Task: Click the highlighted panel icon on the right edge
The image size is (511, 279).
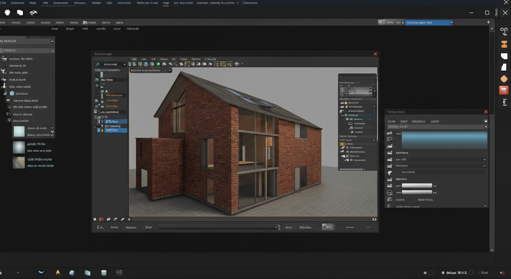Action: pyautogui.click(x=504, y=90)
